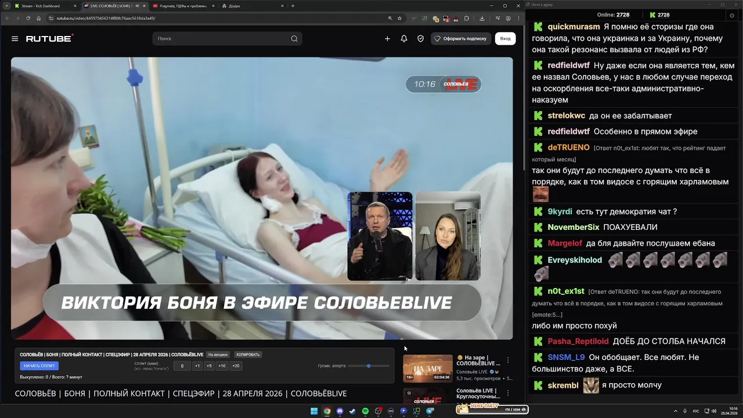Open the Windows Start menu
The width and height of the screenshot is (743, 418).
pos(314,411)
